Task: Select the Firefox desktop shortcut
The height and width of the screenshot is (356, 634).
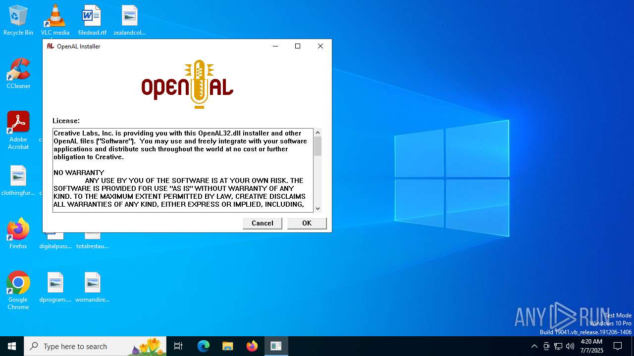Action: click(18, 234)
